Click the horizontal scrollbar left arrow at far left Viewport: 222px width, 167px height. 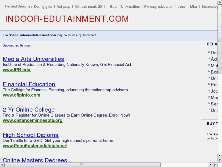[x=2, y=165]
